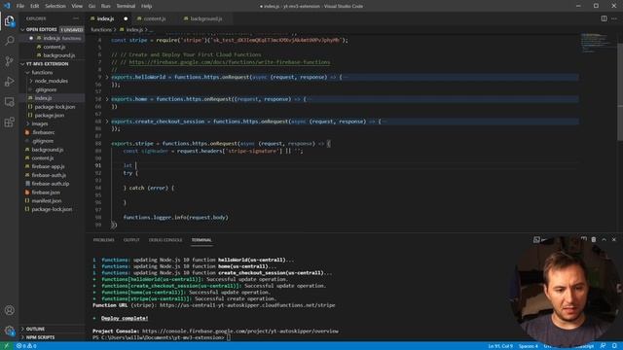623x350 pixels.
Task: Open manifest.json in the explorer
Action: pos(47,201)
